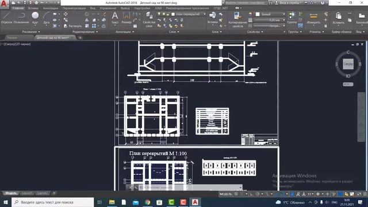
Task: Open the Белый object color dropdown swatch
Action: pyautogui.click(x=258, y=14)
